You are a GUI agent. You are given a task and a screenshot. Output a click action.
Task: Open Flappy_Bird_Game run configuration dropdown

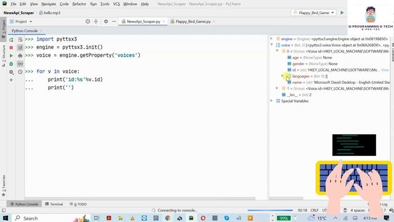point(313,13)
